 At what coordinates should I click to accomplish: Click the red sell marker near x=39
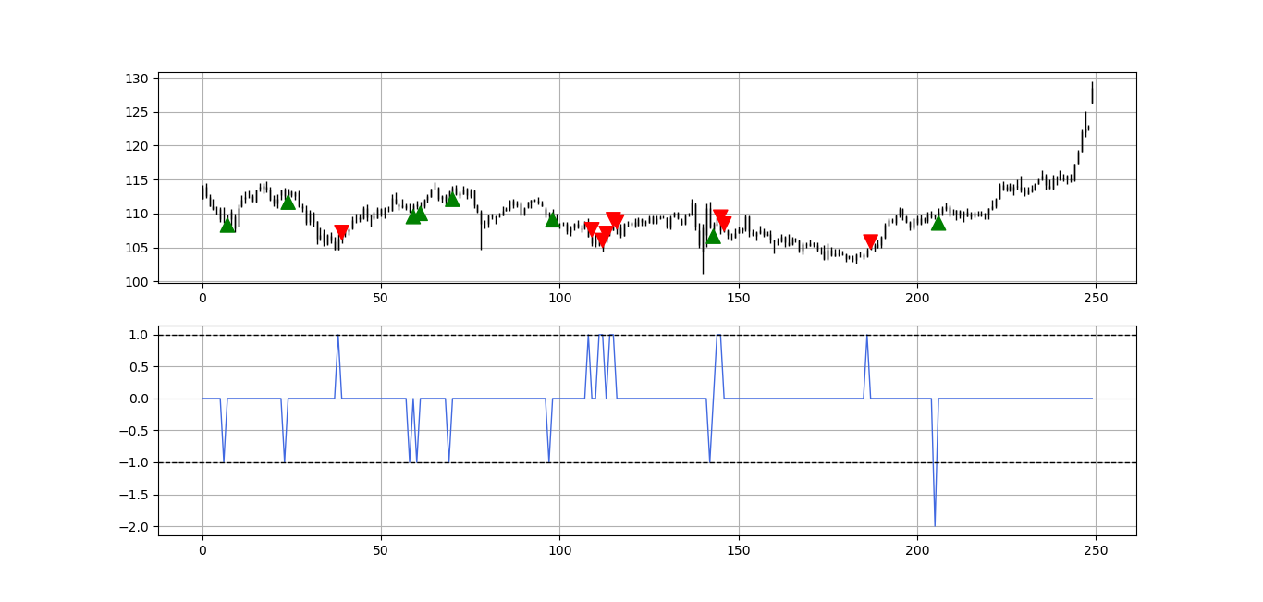[x=342, y=232]
